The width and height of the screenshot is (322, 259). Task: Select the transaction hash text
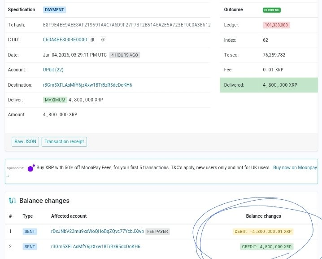pos(126,25)
